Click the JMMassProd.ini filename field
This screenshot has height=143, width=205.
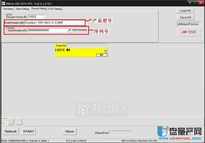click(189, 24)
